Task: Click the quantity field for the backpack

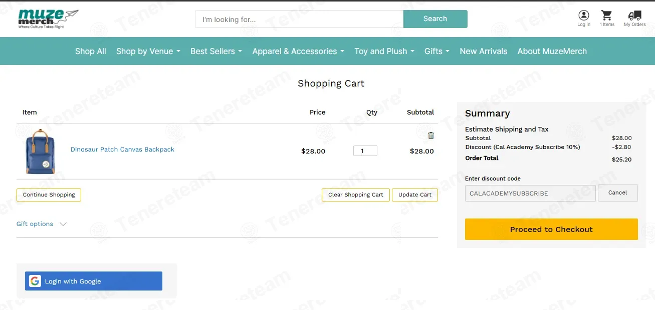Action: (x=365, y=151)
